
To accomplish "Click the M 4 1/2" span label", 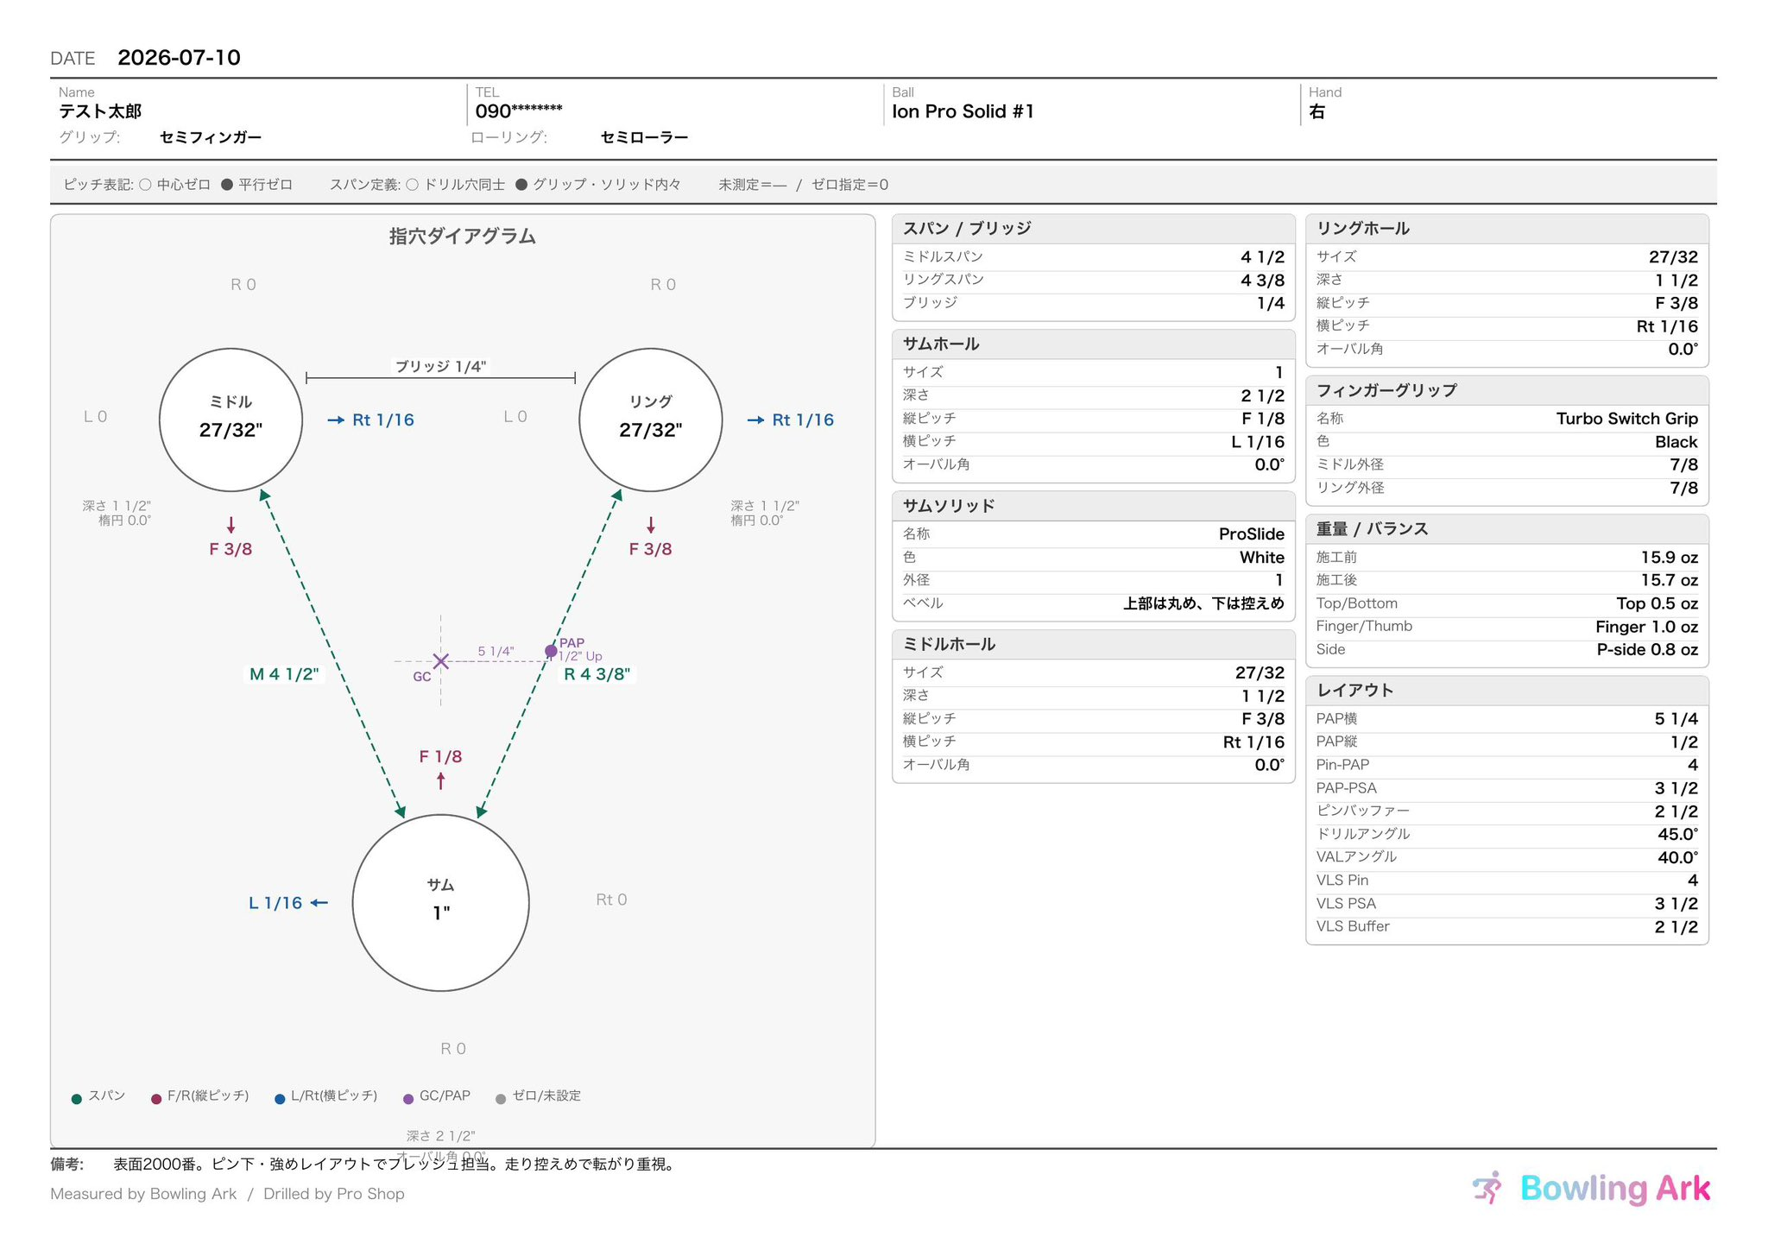I will point(284,674).
